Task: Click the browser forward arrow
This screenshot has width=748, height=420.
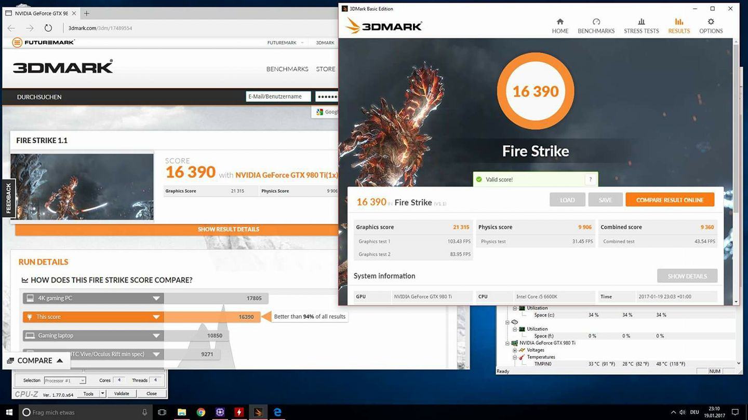Action: click(x=30, y=28)
